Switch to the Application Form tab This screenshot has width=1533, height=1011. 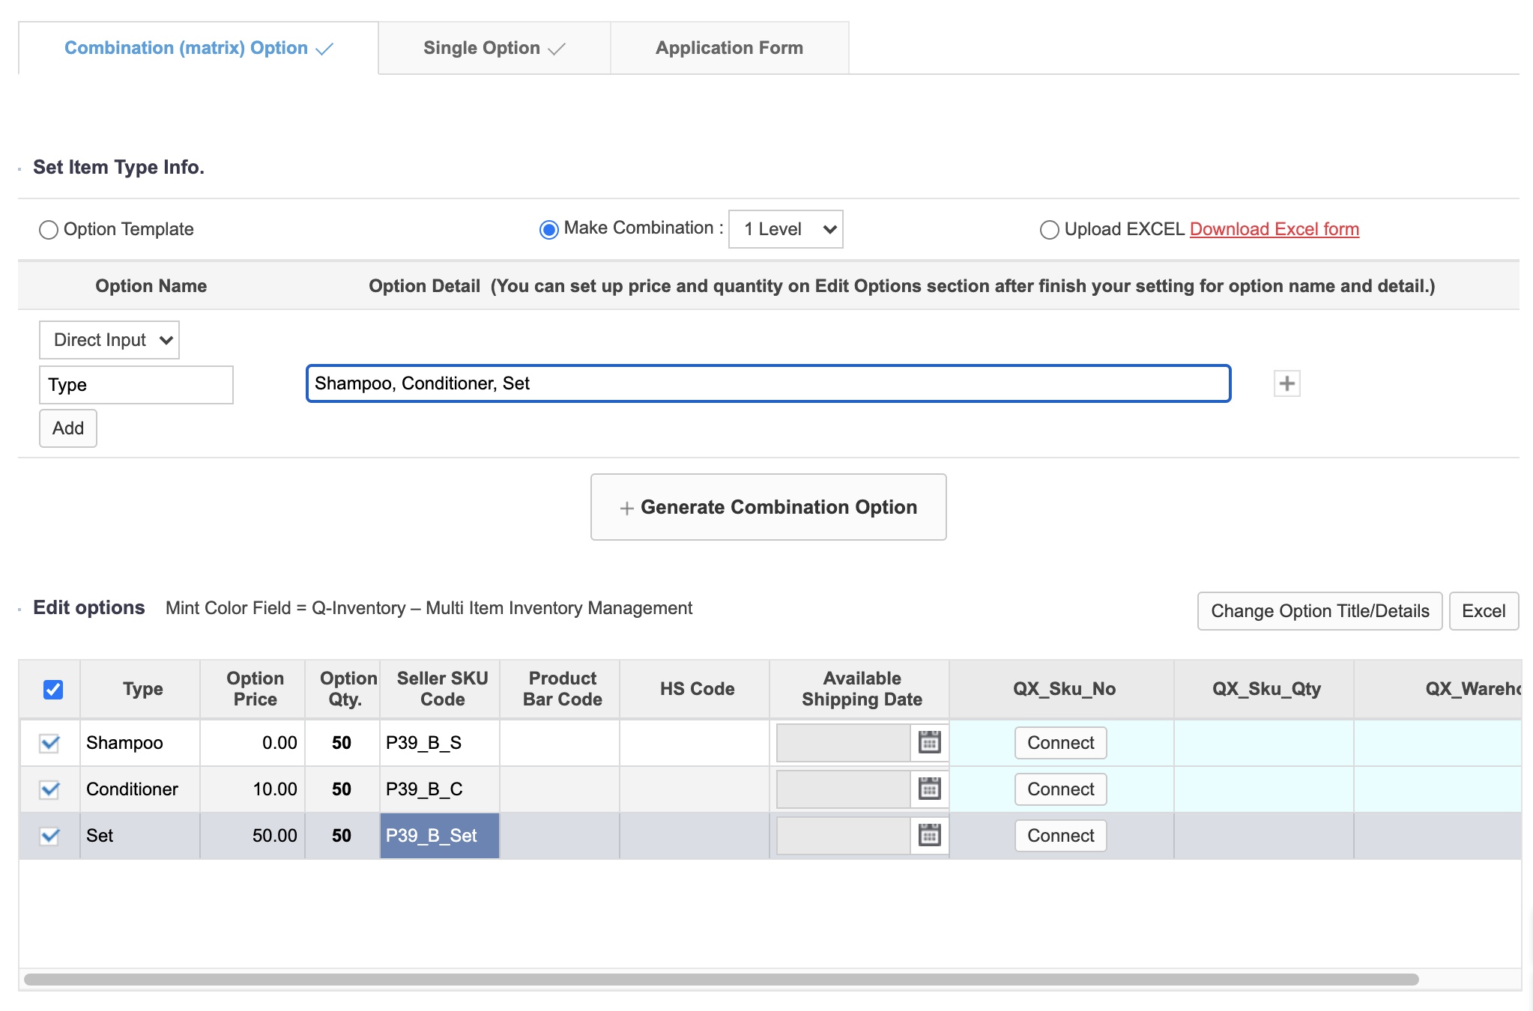click(729, 48)
